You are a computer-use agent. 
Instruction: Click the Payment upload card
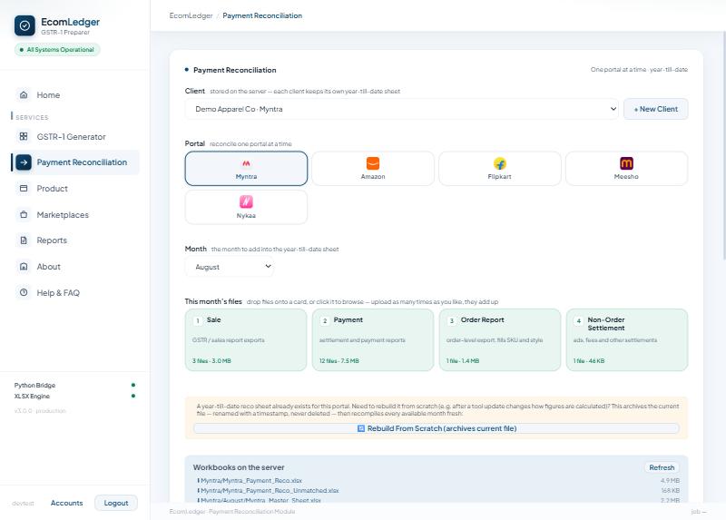(373, 340)
